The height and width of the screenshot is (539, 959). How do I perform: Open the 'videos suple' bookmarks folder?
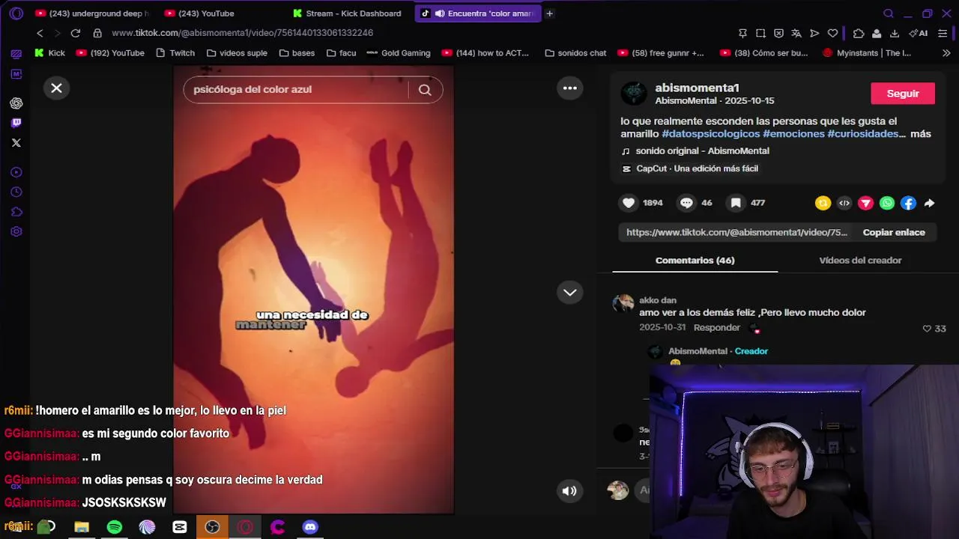[x=237, y=53]
